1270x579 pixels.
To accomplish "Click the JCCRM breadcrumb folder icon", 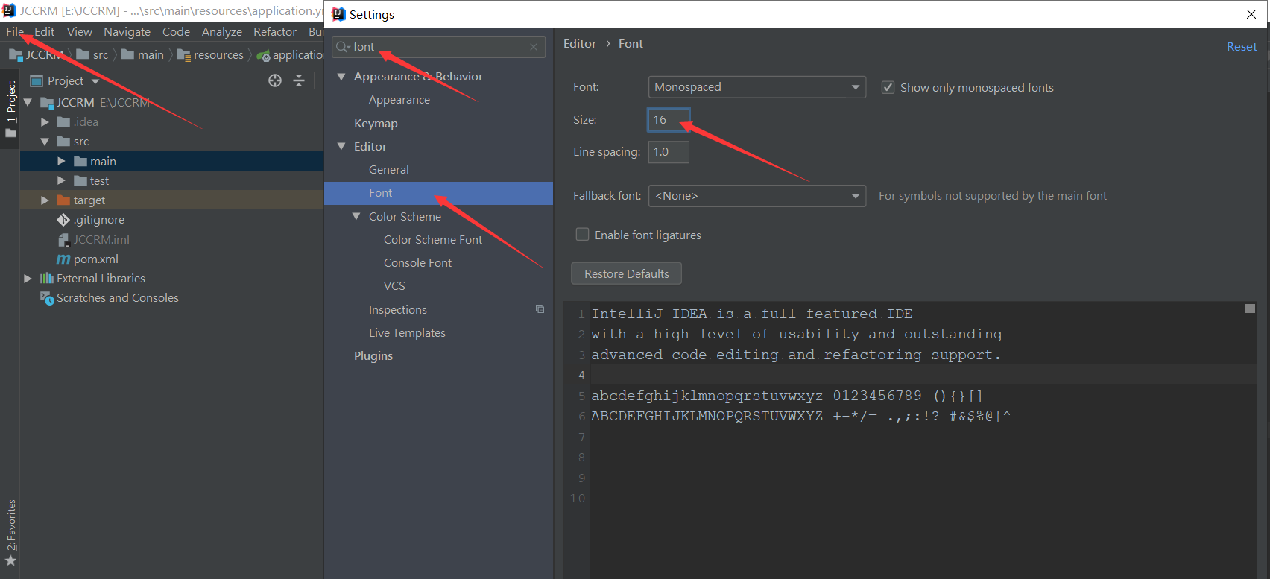I will [x=16, y=55].
